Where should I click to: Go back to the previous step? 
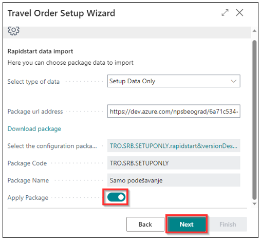pos(145,224)
